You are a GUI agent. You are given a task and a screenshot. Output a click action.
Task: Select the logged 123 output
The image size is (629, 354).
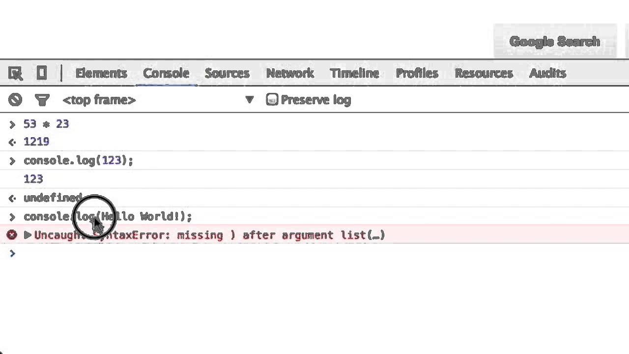[33, 179]
